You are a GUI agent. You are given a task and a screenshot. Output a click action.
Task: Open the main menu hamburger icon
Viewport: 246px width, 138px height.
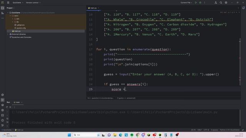(8, 3)
